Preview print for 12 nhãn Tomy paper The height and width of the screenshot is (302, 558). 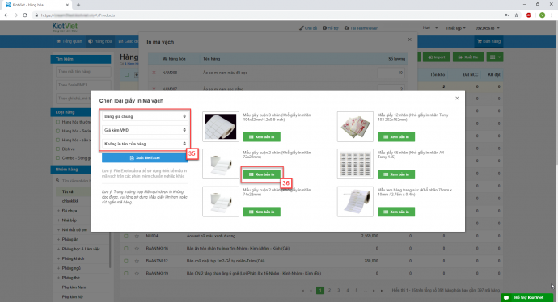(x=396, y=136)
